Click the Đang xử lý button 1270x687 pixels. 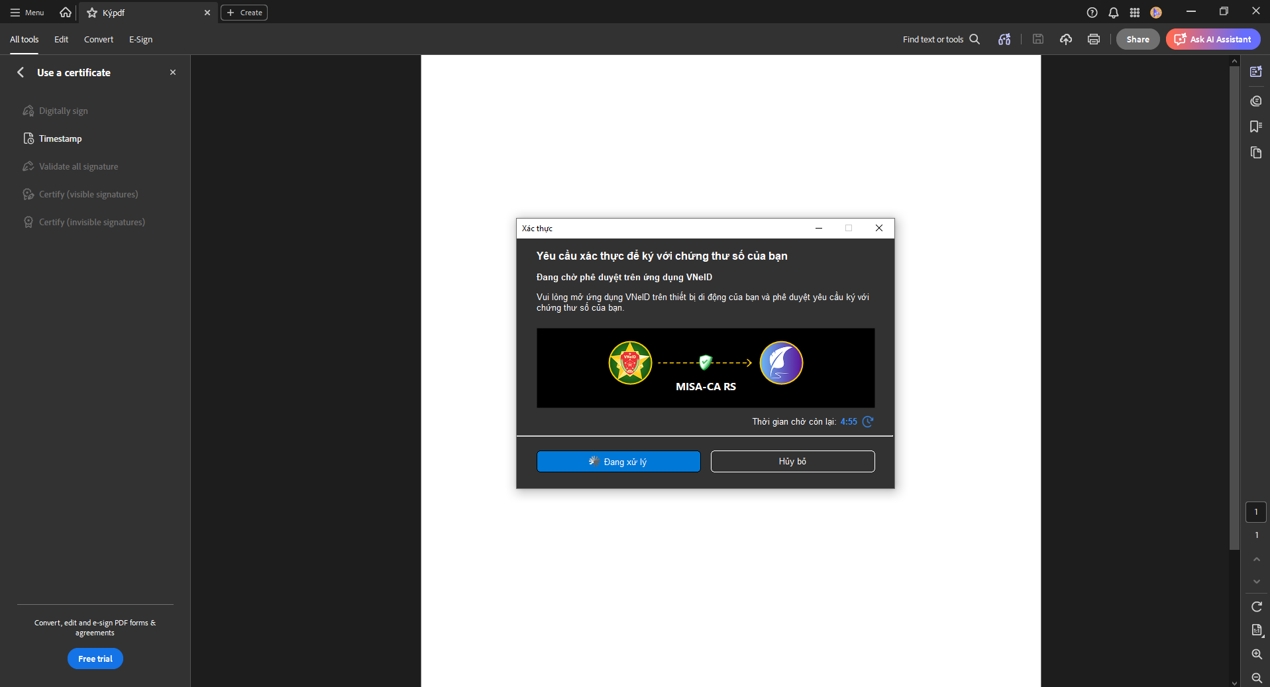(x=619, y=462)
